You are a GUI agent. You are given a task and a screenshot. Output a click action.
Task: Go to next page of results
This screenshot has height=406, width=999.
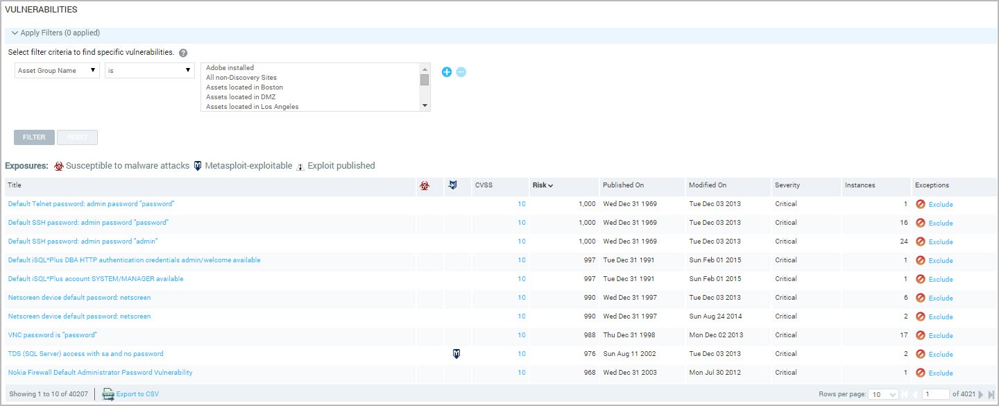(981, 394)
